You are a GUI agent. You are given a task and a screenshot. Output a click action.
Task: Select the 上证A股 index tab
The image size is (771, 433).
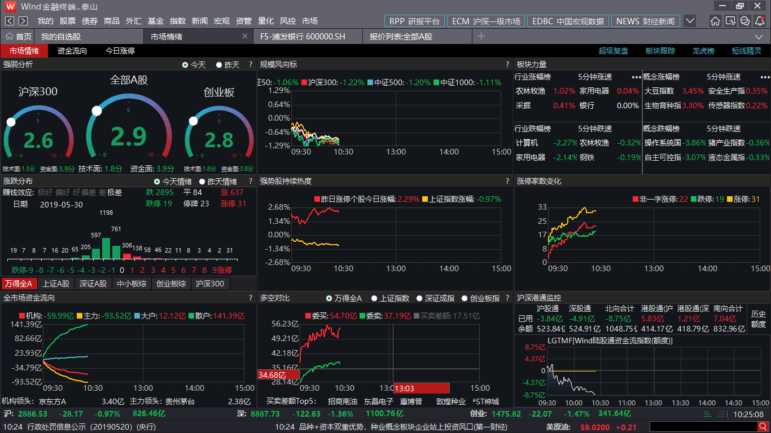pos(56,284)
